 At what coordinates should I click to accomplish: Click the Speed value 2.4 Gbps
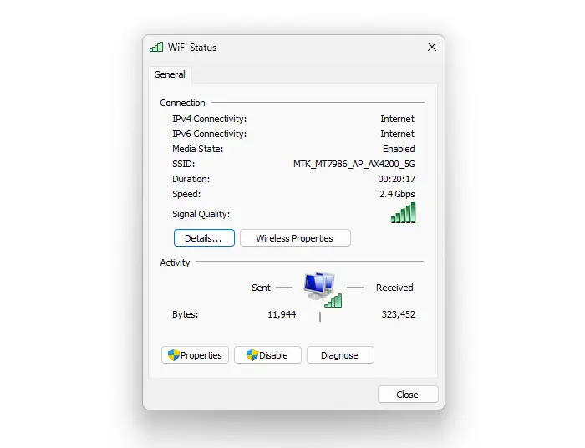pyautogui.click(x=397, y=194)
